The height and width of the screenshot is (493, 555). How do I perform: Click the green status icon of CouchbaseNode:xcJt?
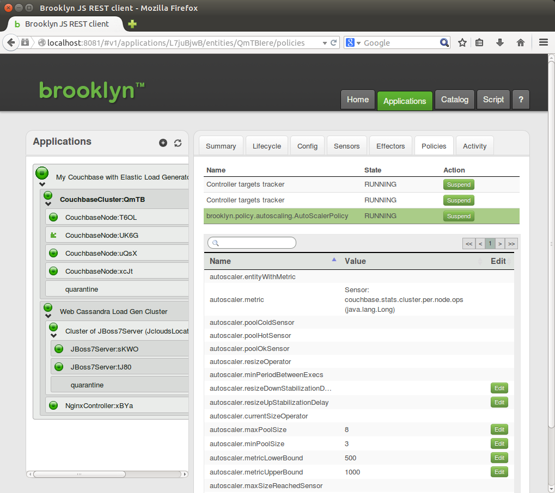(x=53, y=271)
